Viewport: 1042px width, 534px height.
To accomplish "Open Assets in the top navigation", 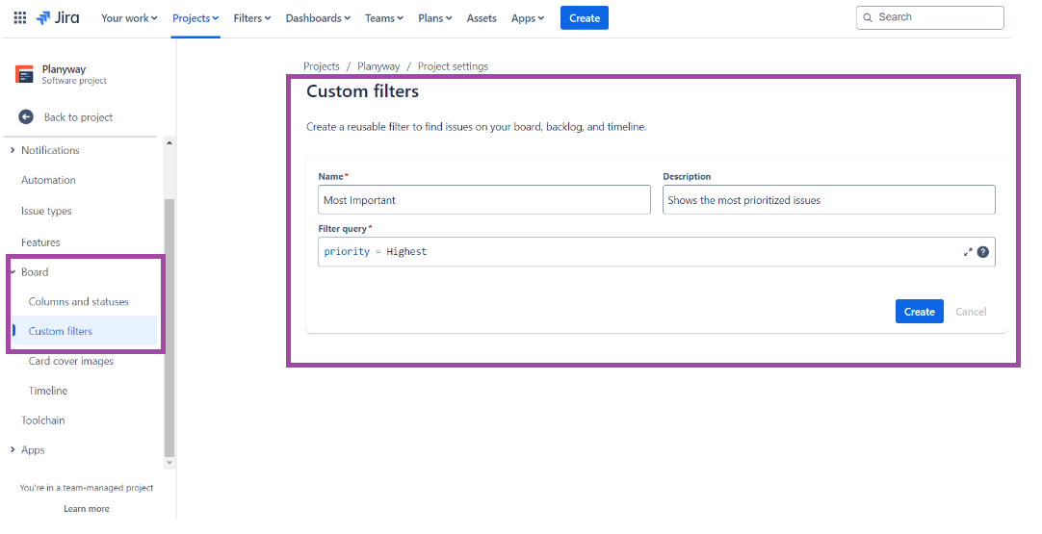I will click(482, 18).
